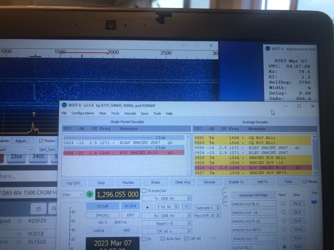Image resolution: width=334 pixels, height=250 pixels.
Task: Click the Enable Tx button
Action: (x=236, y=182)
